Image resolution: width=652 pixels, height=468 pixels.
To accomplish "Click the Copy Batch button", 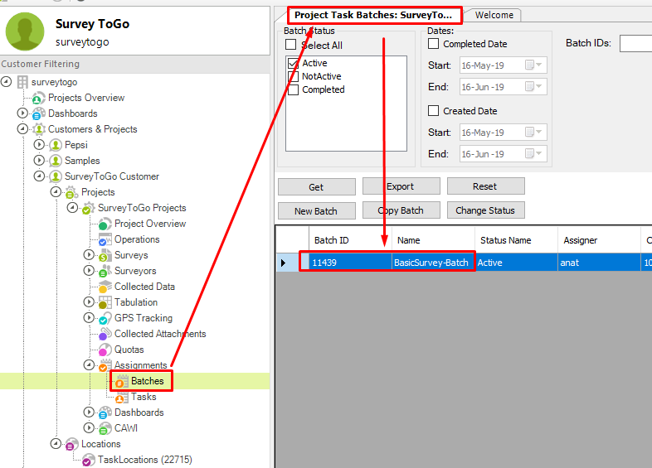I will [401, 210].
